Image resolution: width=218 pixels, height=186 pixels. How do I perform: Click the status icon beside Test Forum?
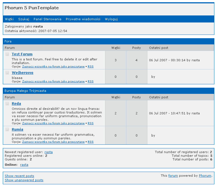(x=7, y=54)
